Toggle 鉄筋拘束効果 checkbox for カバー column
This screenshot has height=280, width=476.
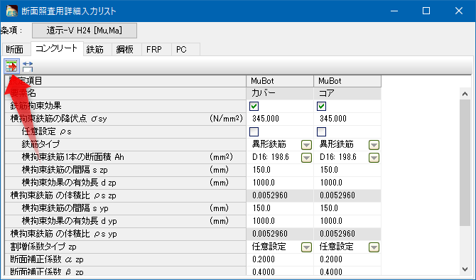point(254,107)
